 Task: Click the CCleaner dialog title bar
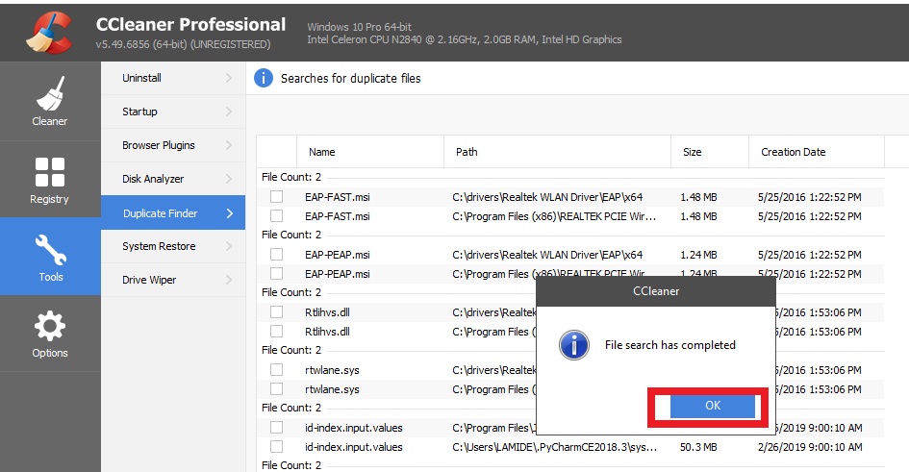click(656, 291)
